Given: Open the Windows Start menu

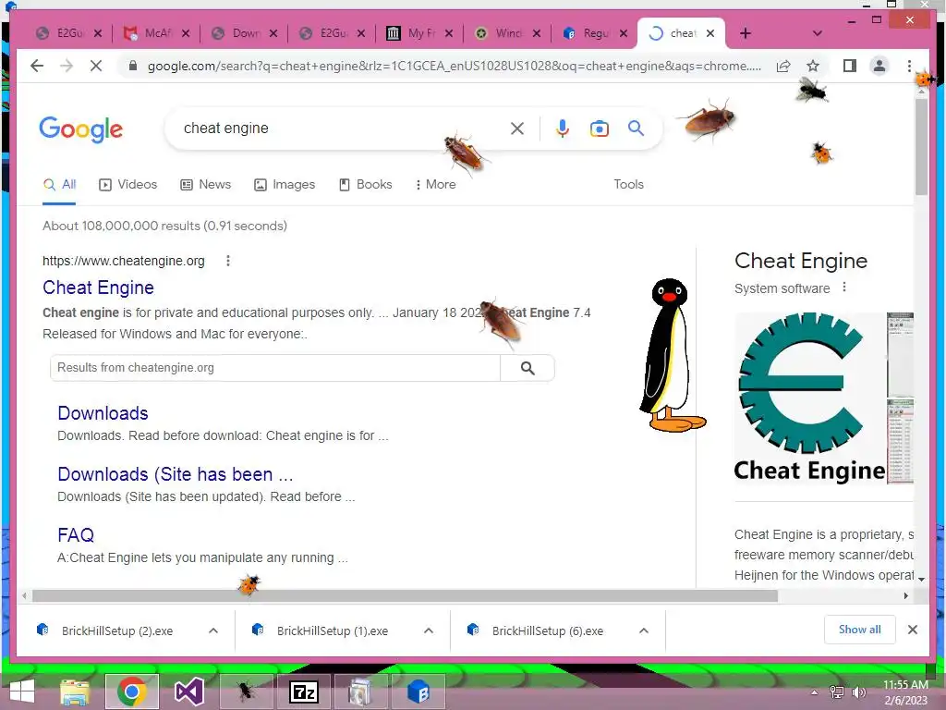Looking at the screenshot, I should [22, 692].
